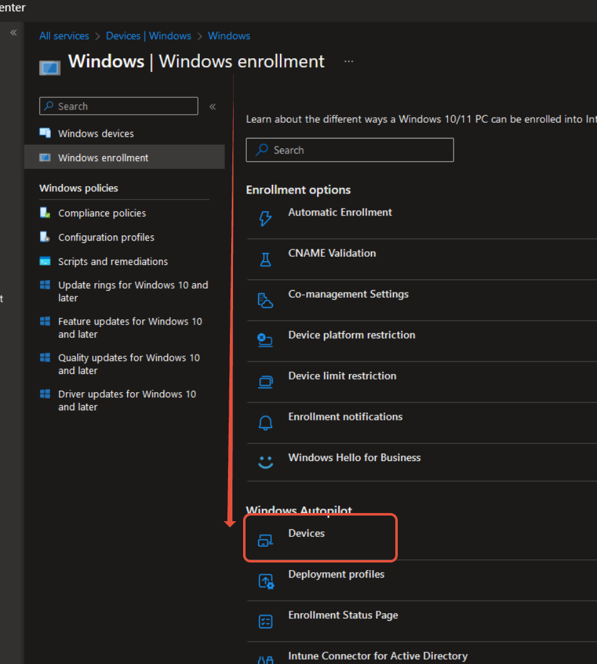Open CNAME Validation option
This screenshot has width=597, height=664.
tap(332, 253)
